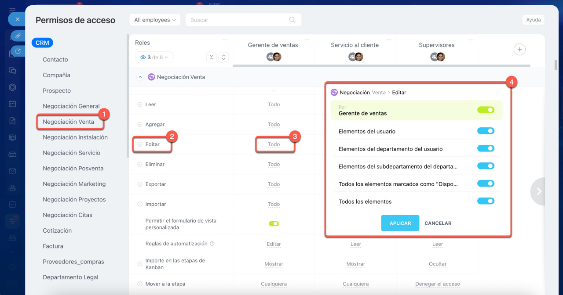Screen dimensions: 563x295
Task: Click the help icon next to Reglas de automatización
Action: 212,244
